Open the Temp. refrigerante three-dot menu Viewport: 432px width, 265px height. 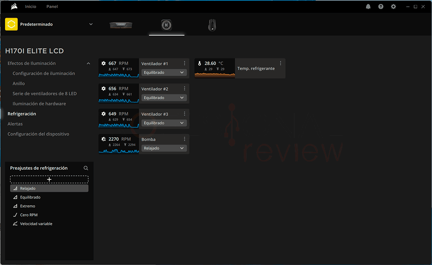click(x=280, y=63)
